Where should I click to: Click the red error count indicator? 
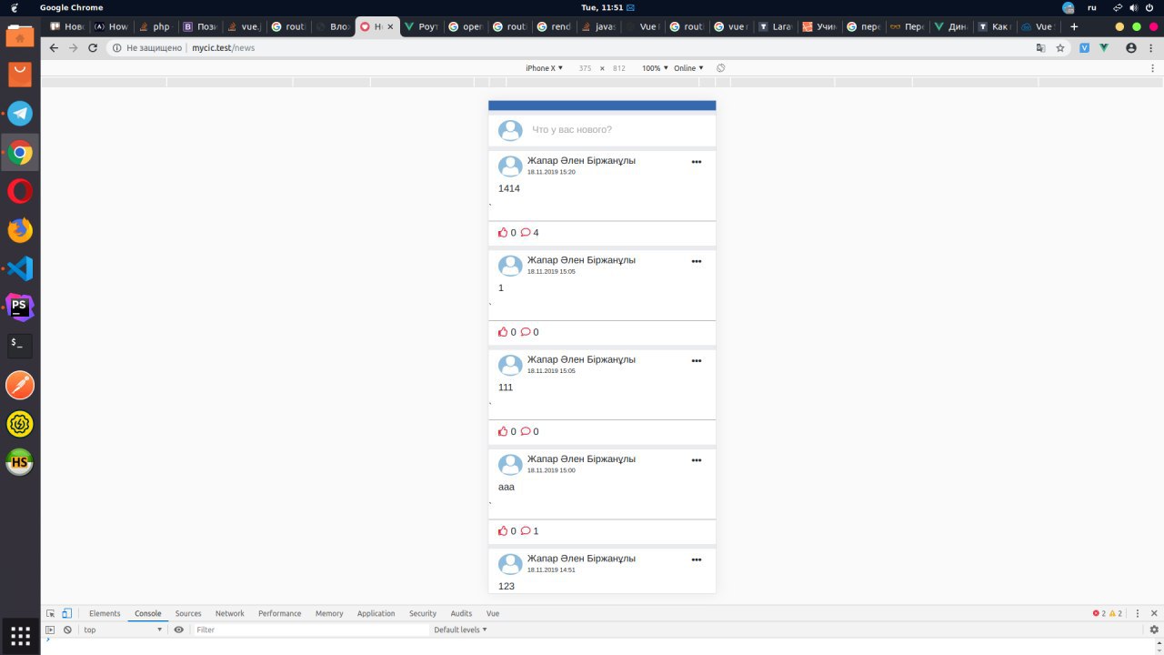pyautogui.click(x=1099, y=613)
